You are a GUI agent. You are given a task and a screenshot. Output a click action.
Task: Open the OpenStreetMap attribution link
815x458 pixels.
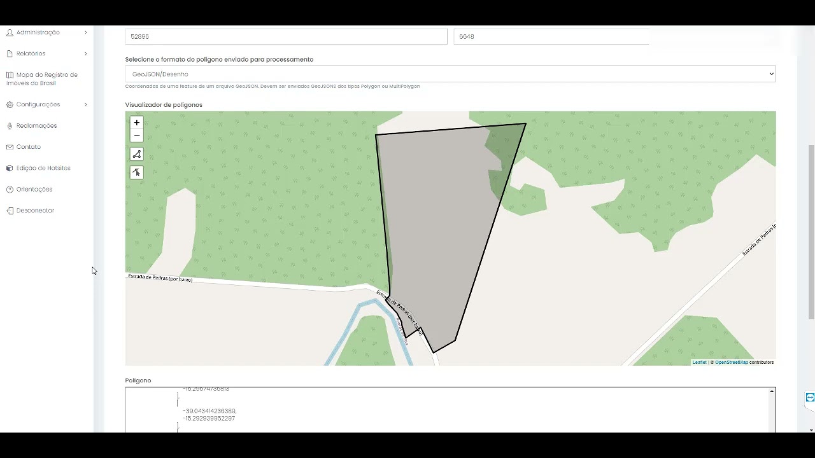click(731, 362)
